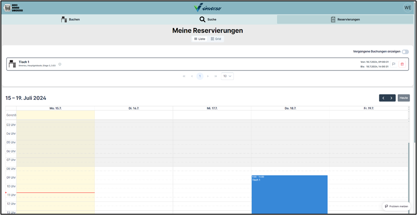417x215 pixels.
Task: Click the calendar vertical scrollbar
Action: click(409, 178)
